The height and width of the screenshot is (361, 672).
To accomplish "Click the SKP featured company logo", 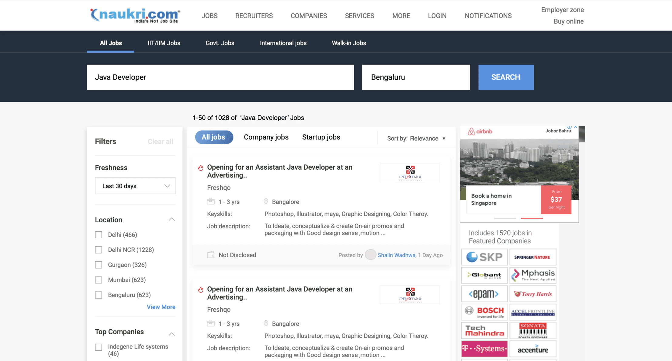I will click(x=484, y=257).
